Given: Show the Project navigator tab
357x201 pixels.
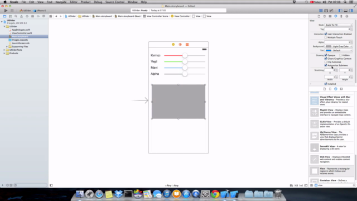Looking at the screenshot, I should coord(4,16).
